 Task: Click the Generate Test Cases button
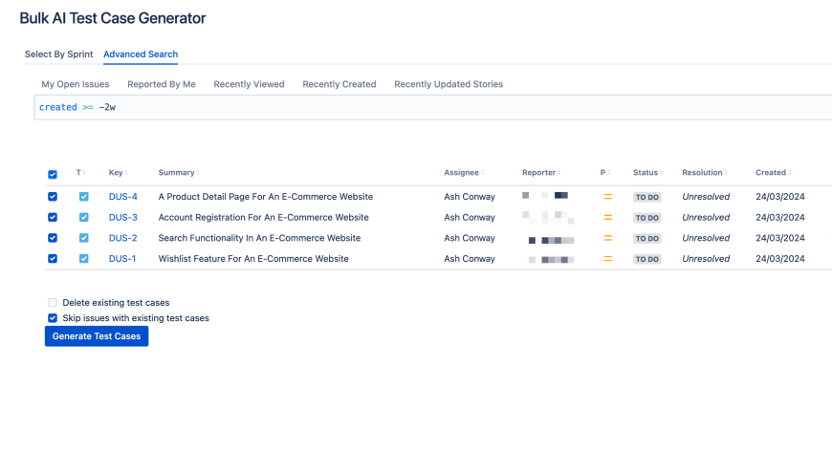coord(97,336)
